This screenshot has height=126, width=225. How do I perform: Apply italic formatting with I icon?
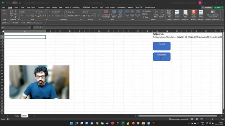25,15
